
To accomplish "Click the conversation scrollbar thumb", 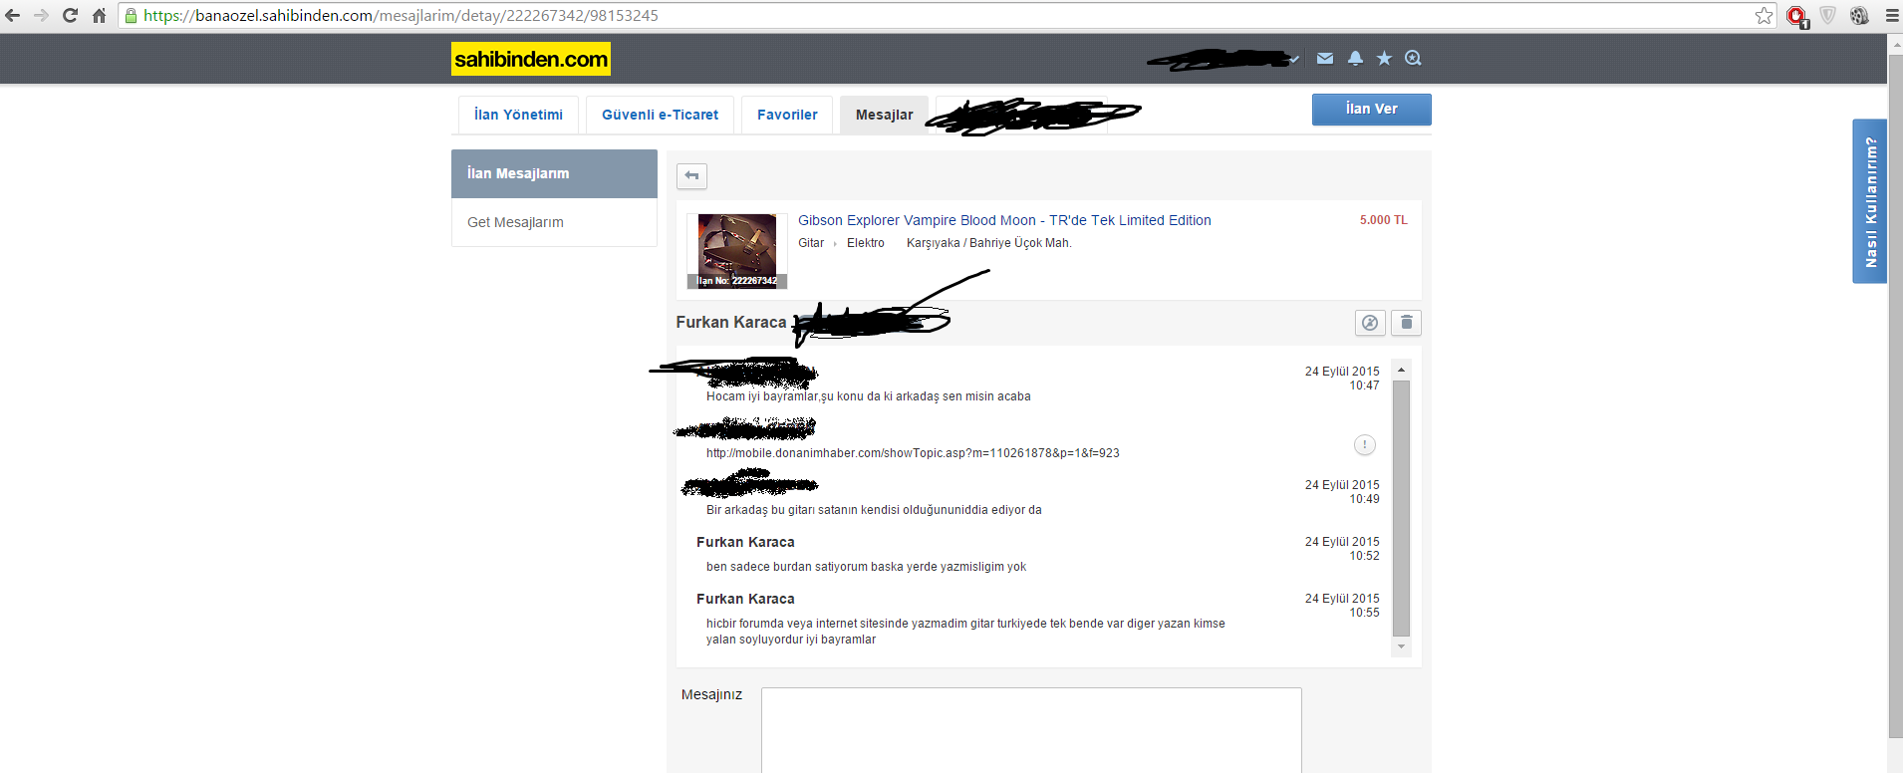I will (1401, 508).
